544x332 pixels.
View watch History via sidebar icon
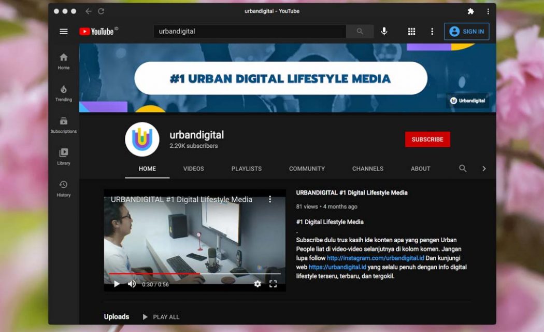[63, 187]
